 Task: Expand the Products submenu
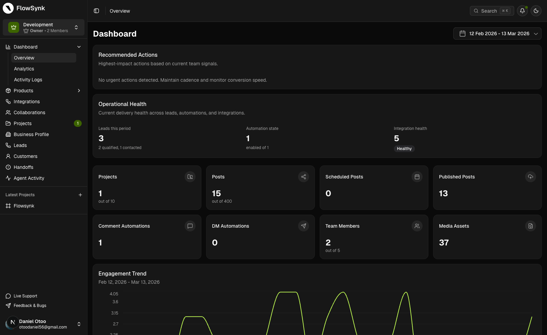[79, 91]
